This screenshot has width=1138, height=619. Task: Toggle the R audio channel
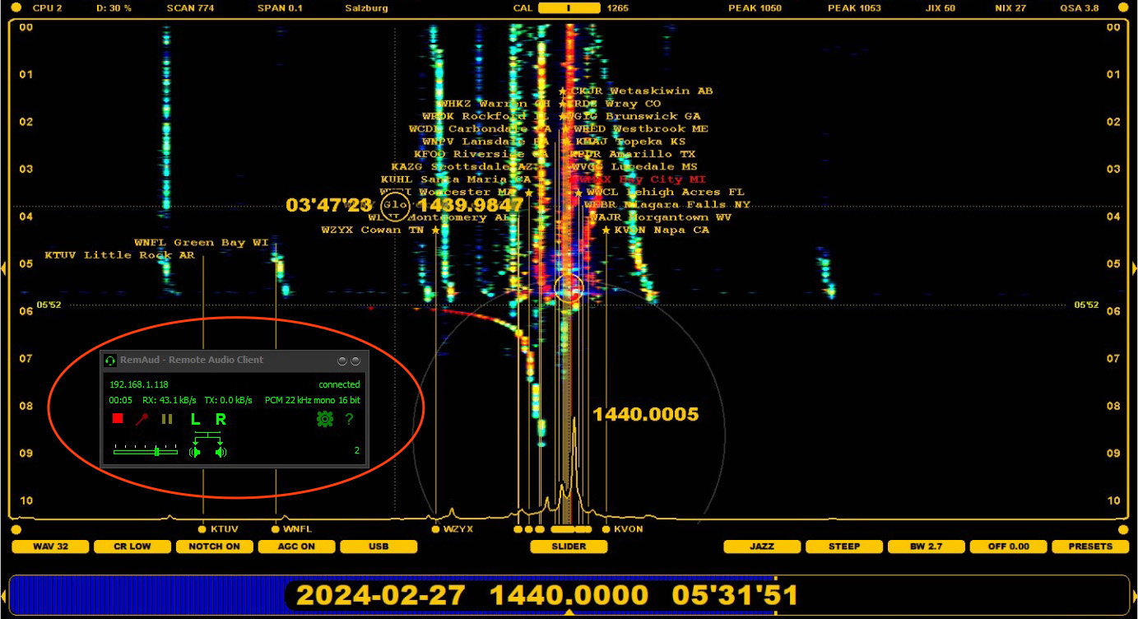[221, 419]
